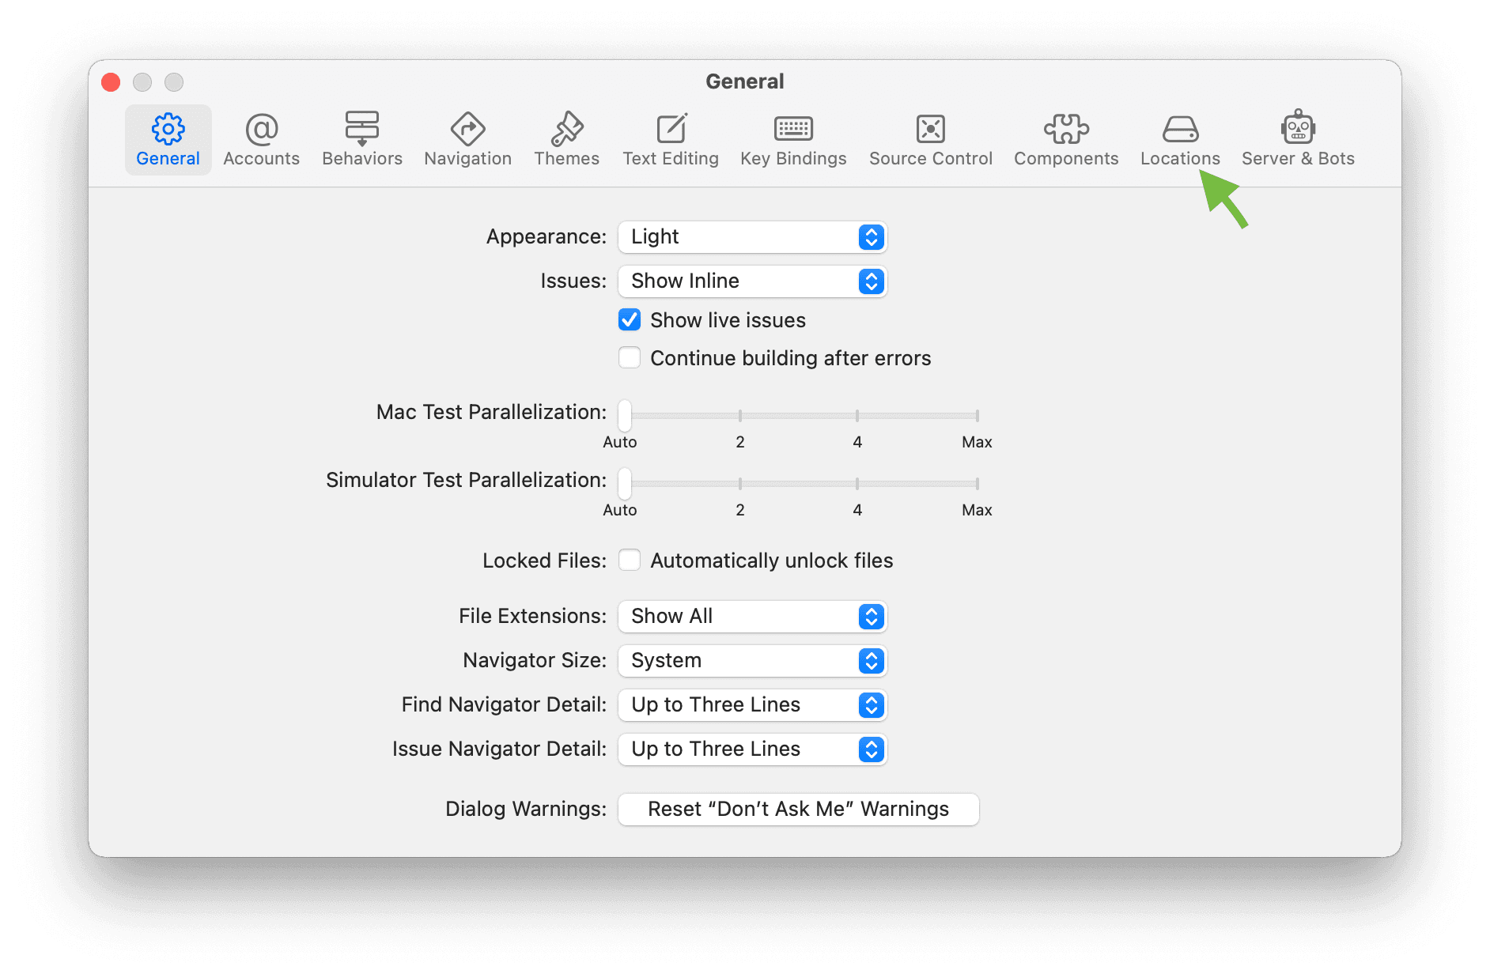Click Reset "Don't Ask Me" Warnings
The width and height of the screenshot is (1490, 974).
click(797, 808)
